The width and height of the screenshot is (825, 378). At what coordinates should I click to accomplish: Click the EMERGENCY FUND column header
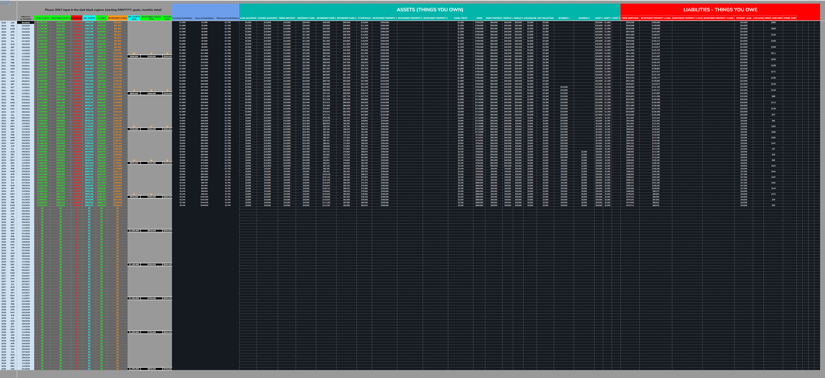tap(306, 18)
